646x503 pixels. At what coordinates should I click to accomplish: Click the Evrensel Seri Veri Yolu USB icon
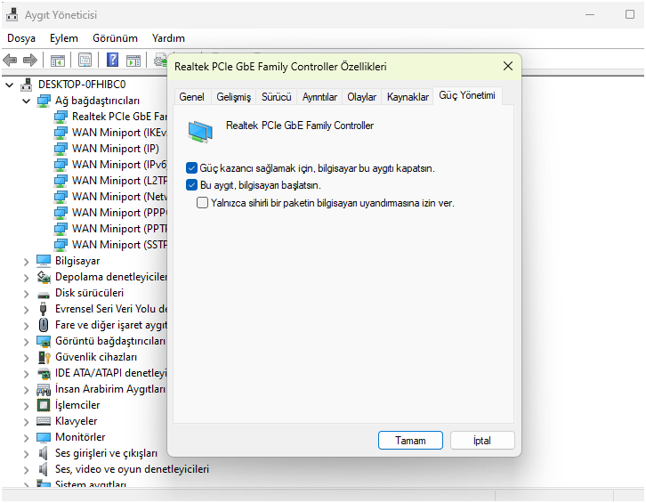44,309
